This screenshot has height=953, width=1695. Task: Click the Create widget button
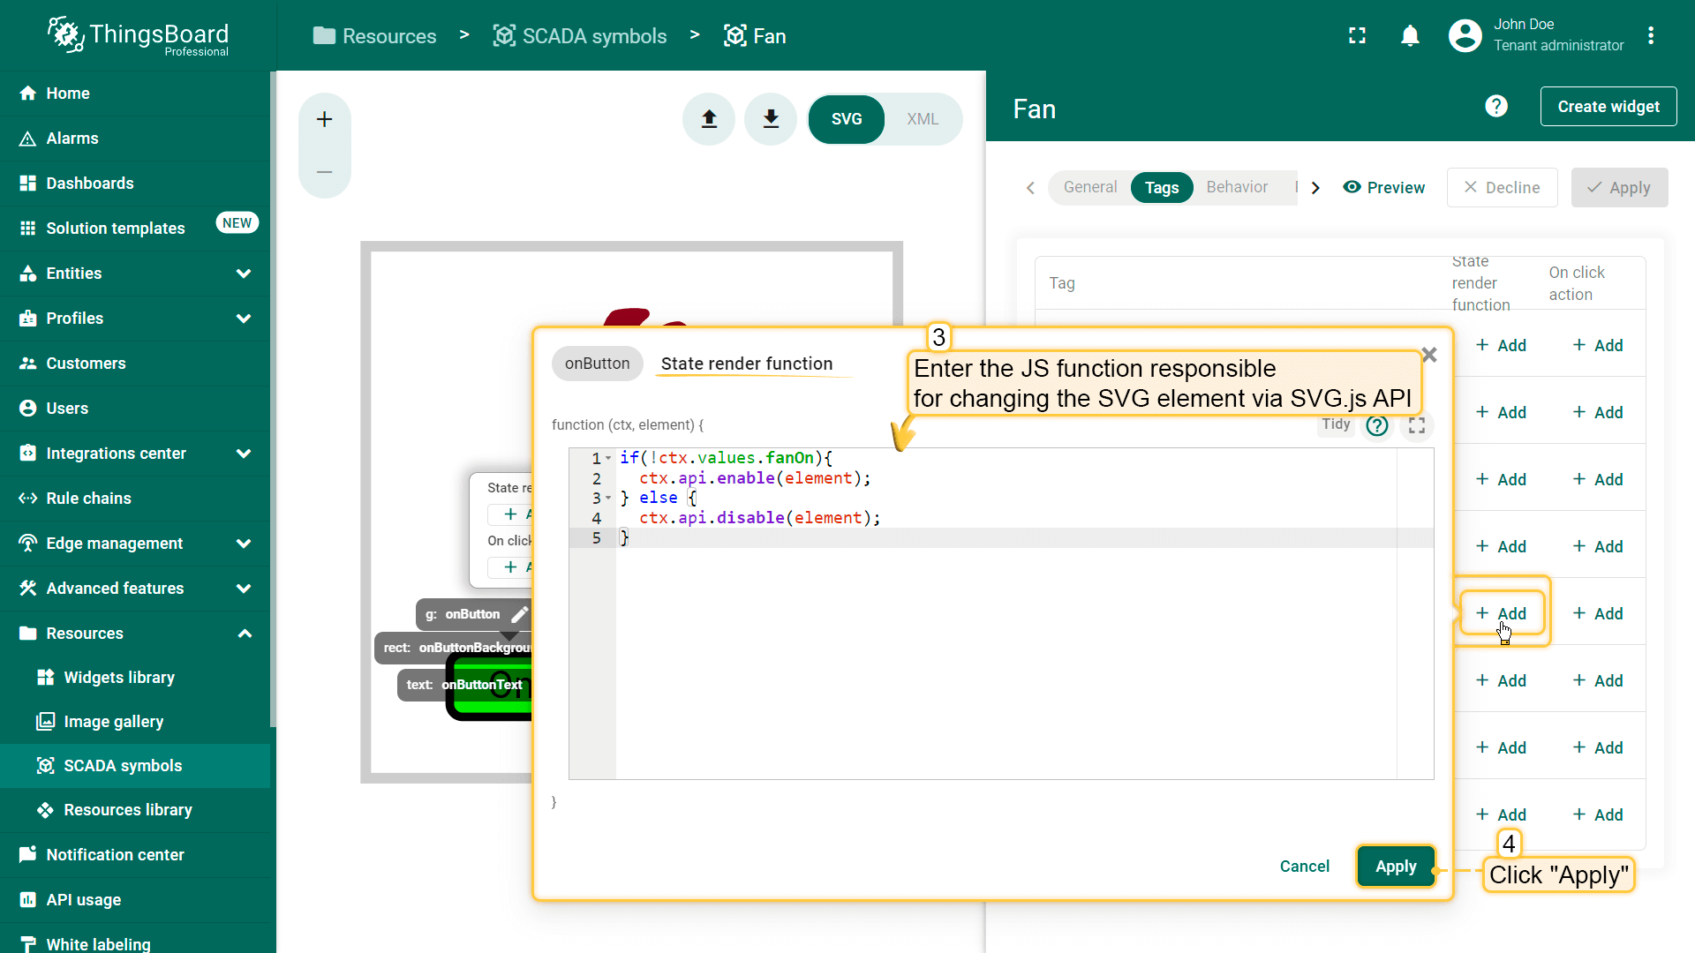(1608, 107)
